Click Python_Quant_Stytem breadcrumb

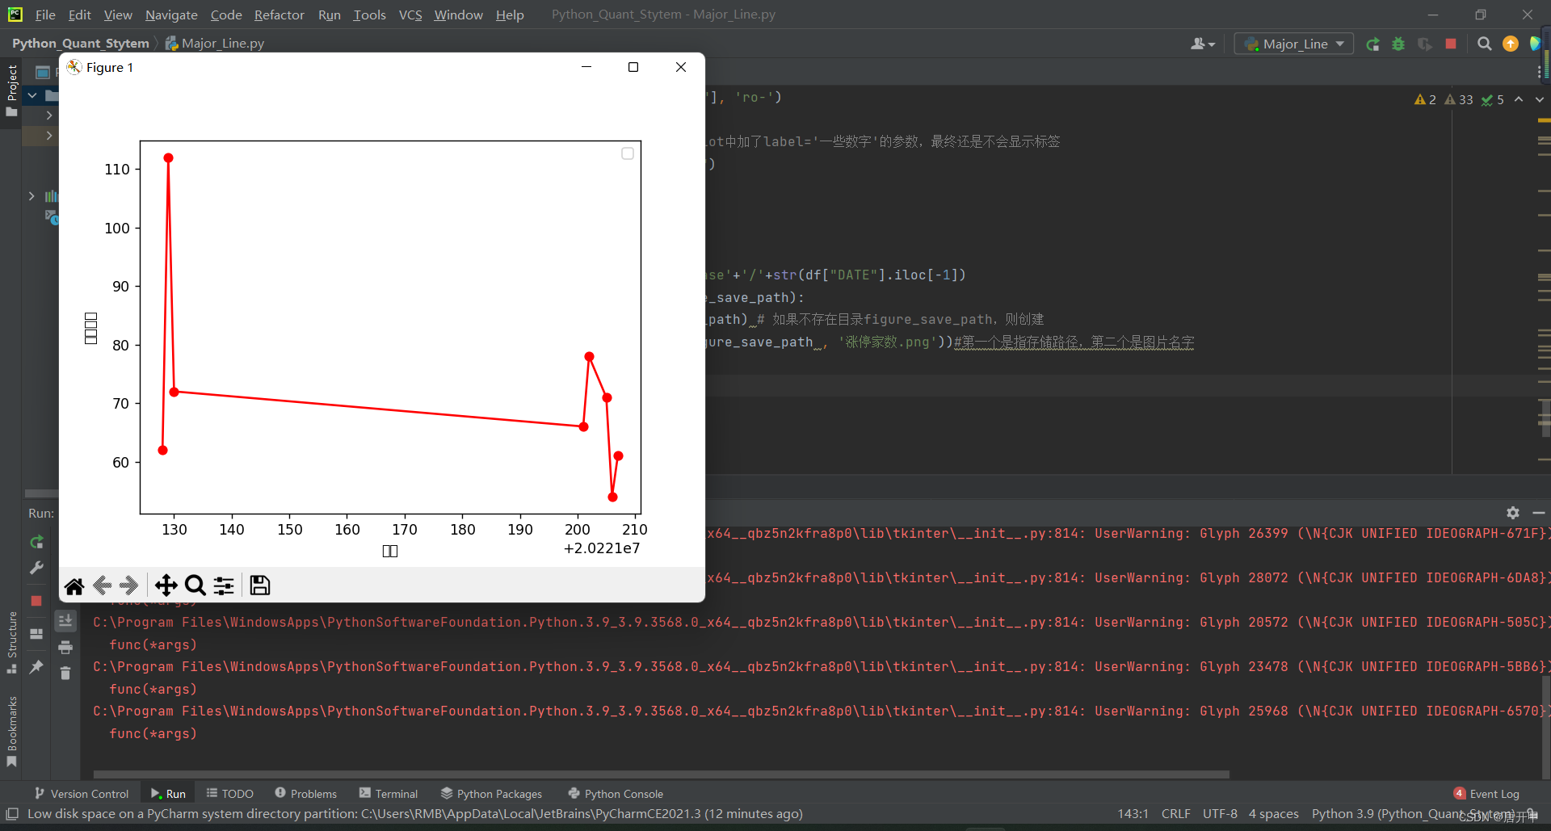pos(80,43)
